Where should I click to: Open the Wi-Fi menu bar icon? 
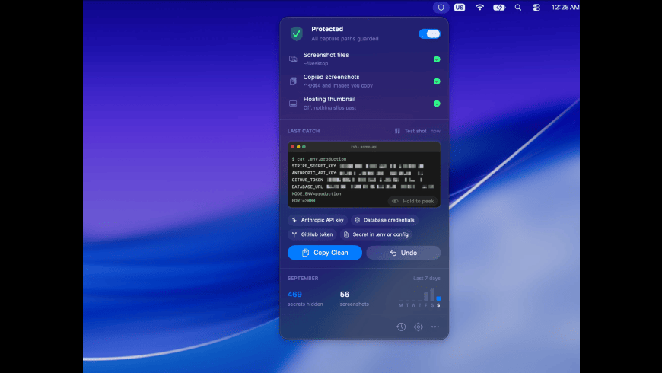tap(479, 7)
